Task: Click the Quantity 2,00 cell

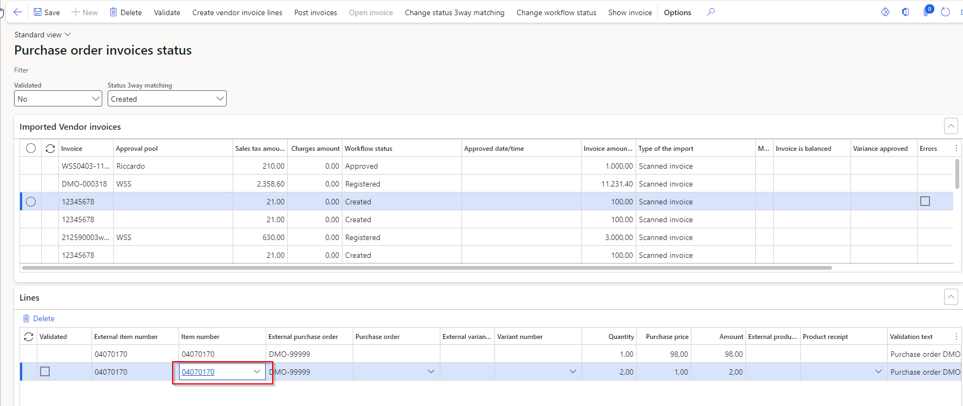Action: coord(609,372)
